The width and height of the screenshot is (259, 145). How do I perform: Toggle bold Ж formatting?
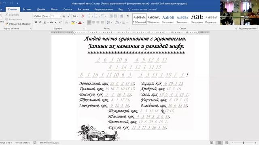point(36,22)
